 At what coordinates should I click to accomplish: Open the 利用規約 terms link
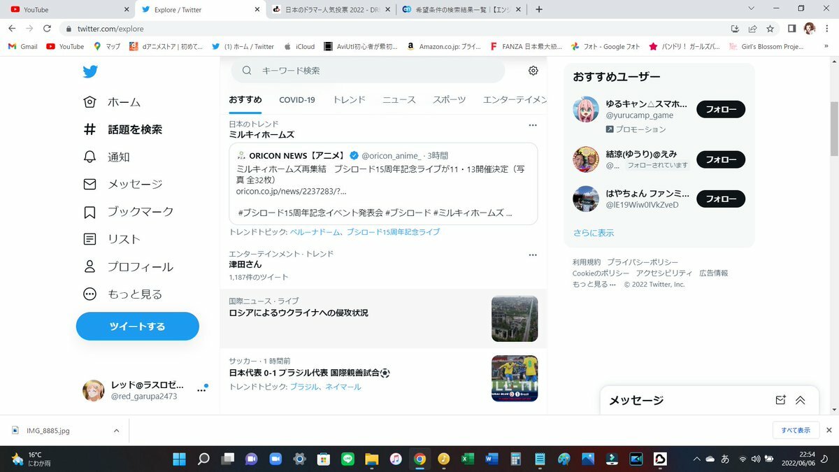coord(587,262)
